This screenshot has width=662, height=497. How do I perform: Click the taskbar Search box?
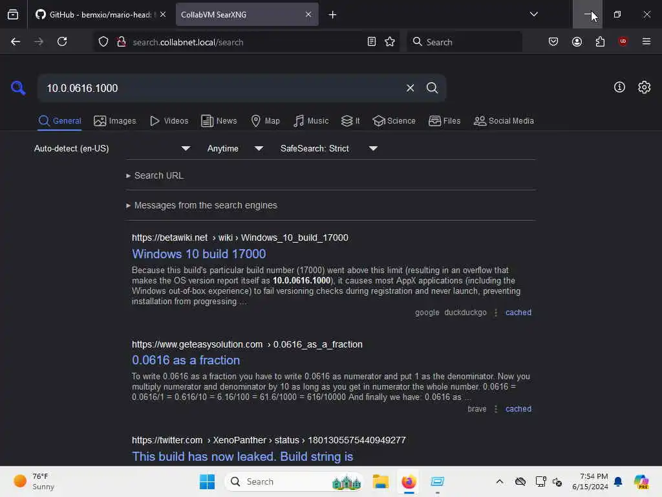point(294,481)
